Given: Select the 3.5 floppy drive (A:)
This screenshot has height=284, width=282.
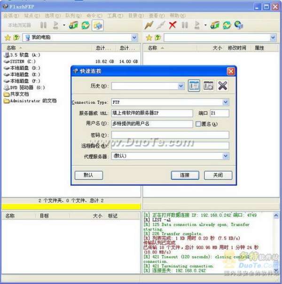Looking at the screenshot, I should (22, 55).
